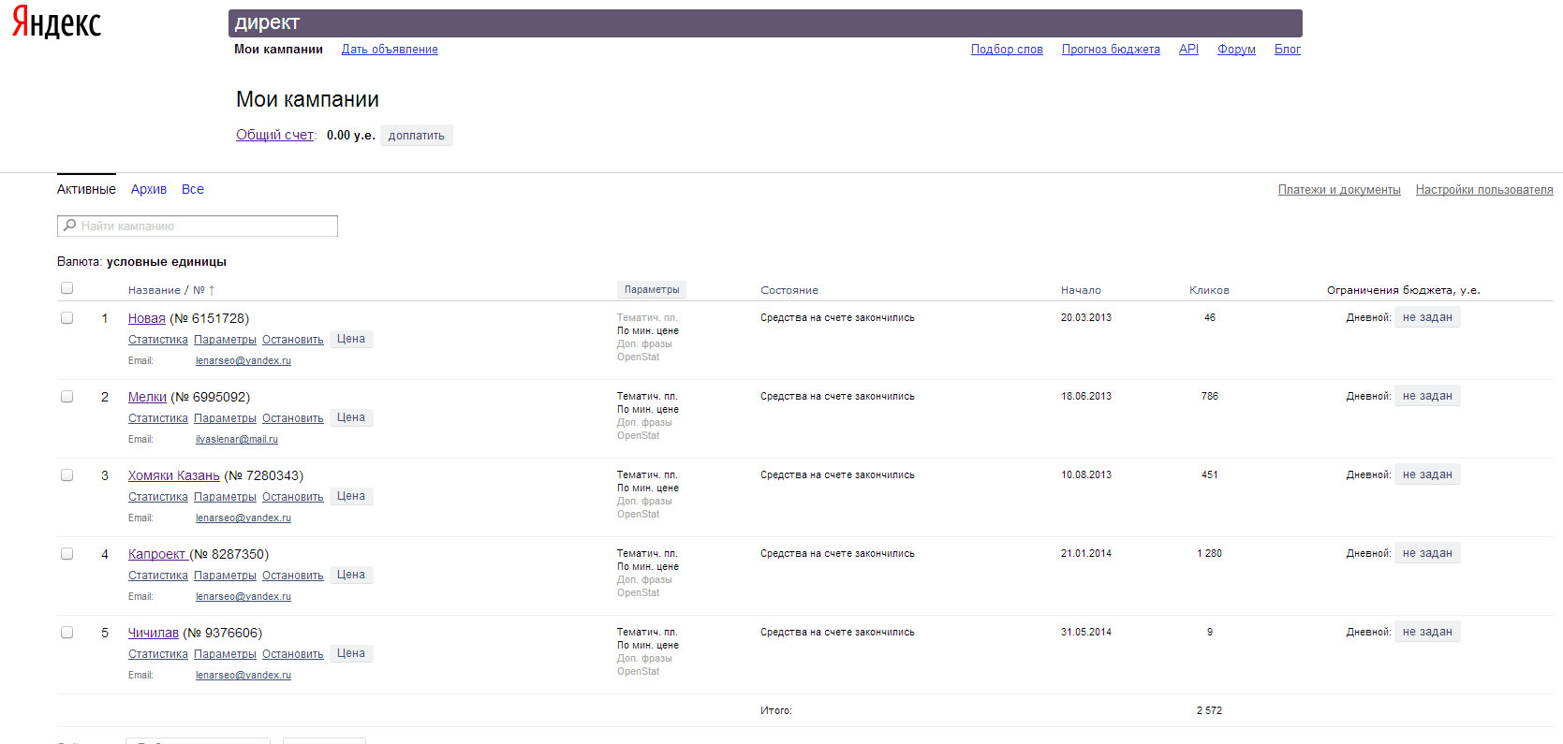Switch to the Архив tab
The image size is (1563, 744).
tap(149, 189)
